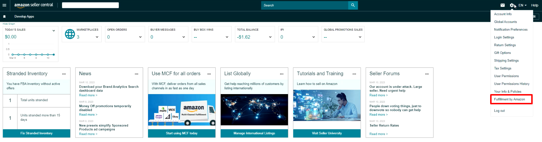Open Stranded Inventory card options menu
This screenshot has height=142, width=542.
[x=64, y=74]
